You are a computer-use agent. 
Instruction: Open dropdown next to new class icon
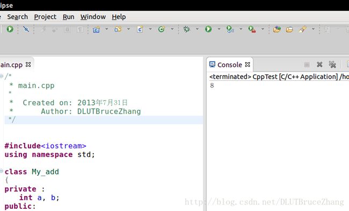tap(172, 29)
